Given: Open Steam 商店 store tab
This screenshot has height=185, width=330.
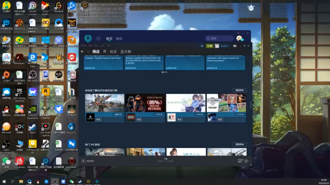Looking at the screenshot, I should click(96, 51).
